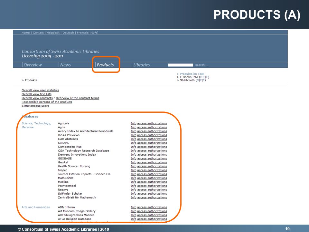This screenshot has height=232, width=309.
Task: Open Overall view contracts link
Action: click(x=37, y=98)
